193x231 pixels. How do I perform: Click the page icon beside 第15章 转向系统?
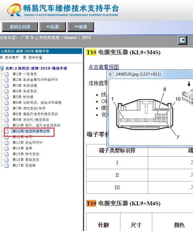click(6, 154)
